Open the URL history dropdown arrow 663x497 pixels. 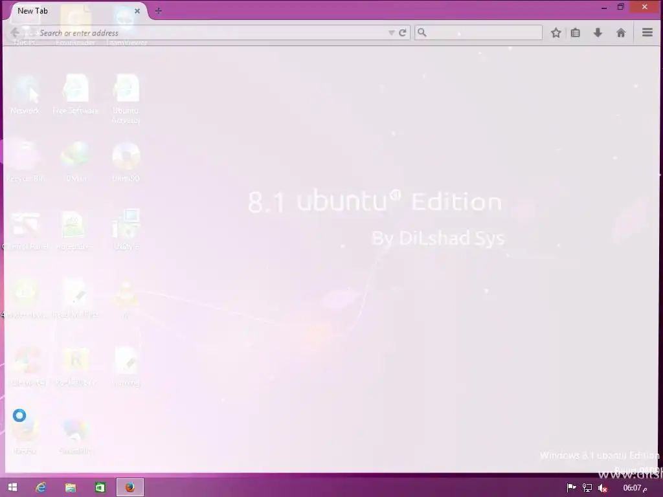[391, 32]
